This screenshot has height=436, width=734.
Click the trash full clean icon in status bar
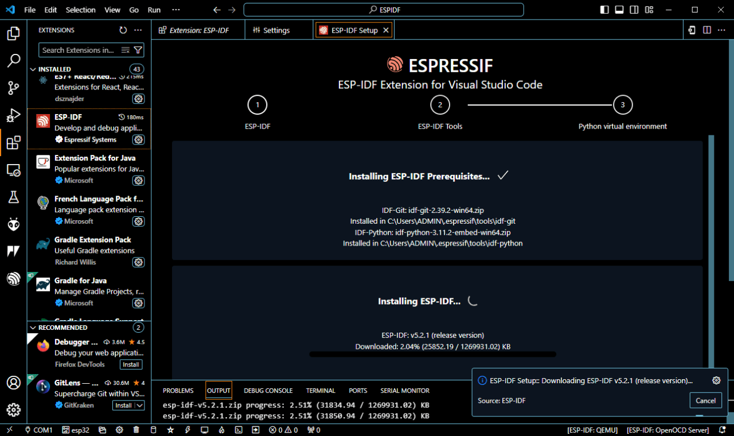point(136,430)
